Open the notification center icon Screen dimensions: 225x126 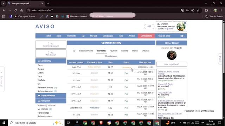(x=219, y=123)
